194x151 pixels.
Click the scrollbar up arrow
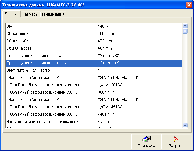185,26
